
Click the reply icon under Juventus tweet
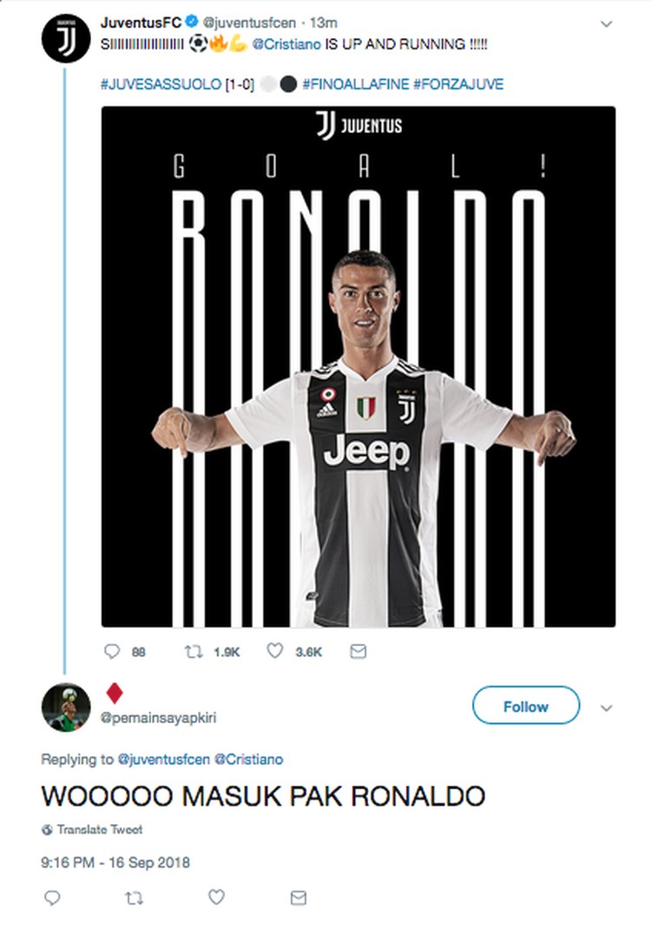point(111,651)
